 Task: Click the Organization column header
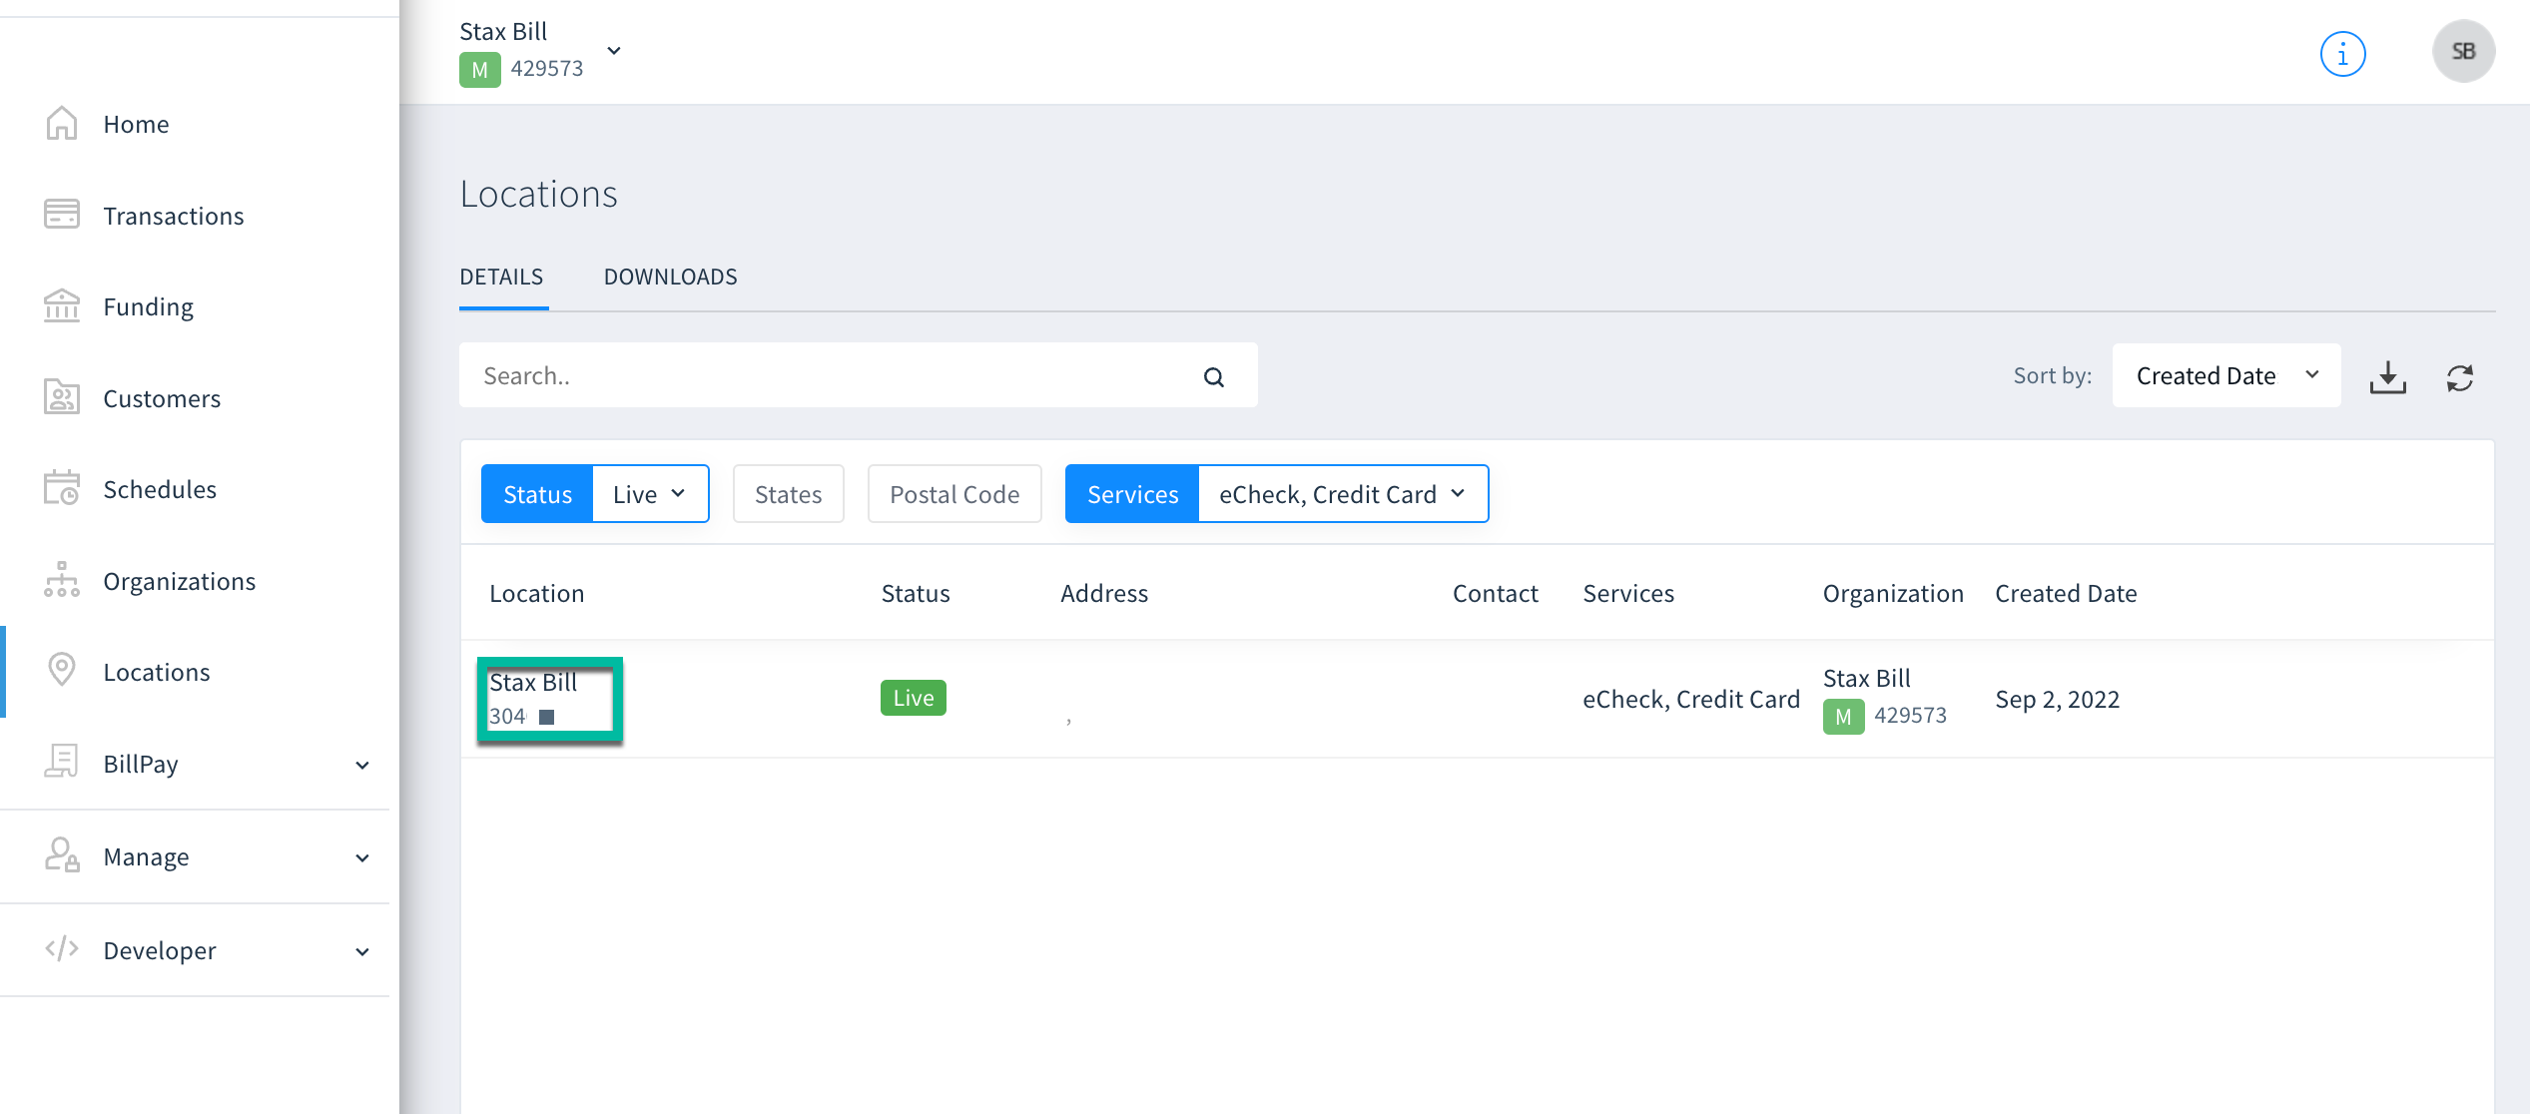[x=1893, y=593]
